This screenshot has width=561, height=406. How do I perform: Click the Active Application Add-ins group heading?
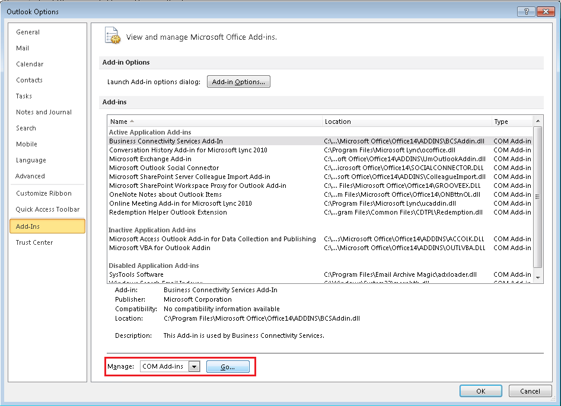[x=150, y=132]
